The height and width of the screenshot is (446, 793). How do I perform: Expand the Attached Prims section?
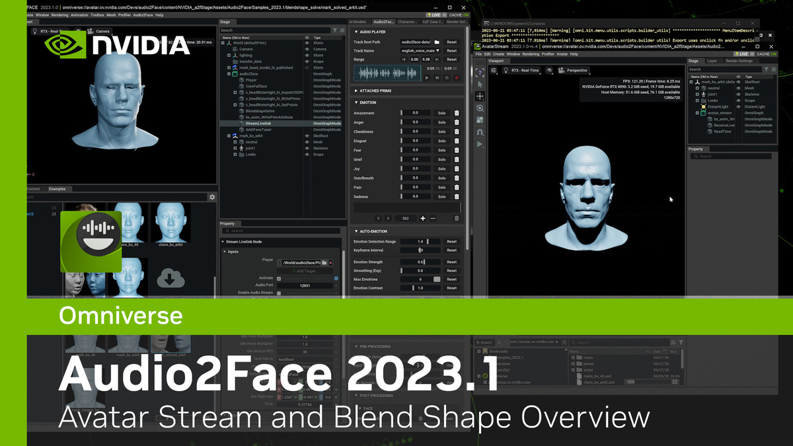pos(377,90)
